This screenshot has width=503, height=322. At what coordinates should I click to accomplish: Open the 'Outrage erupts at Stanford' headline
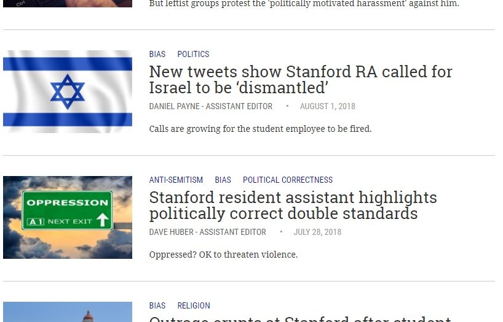[300, 319]
